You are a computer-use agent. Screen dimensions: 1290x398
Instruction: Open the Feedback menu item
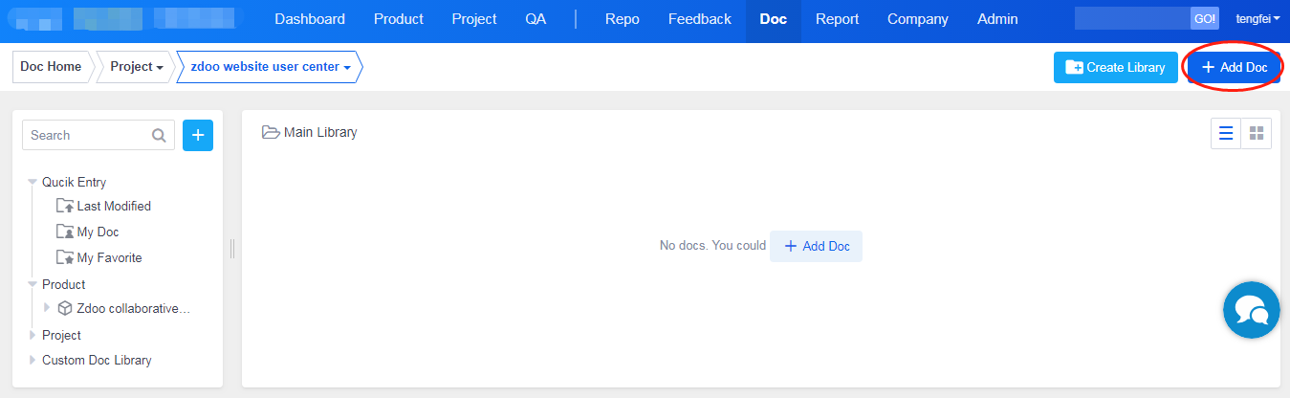pyautogui.click(x=699, y=19)
